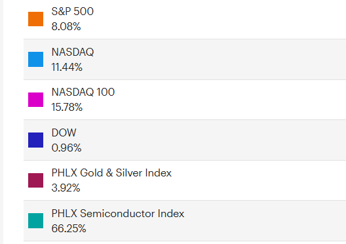Open the PHLX Semiconductor Index label
The width and height of the screenshot is (346, 244).
118,214
